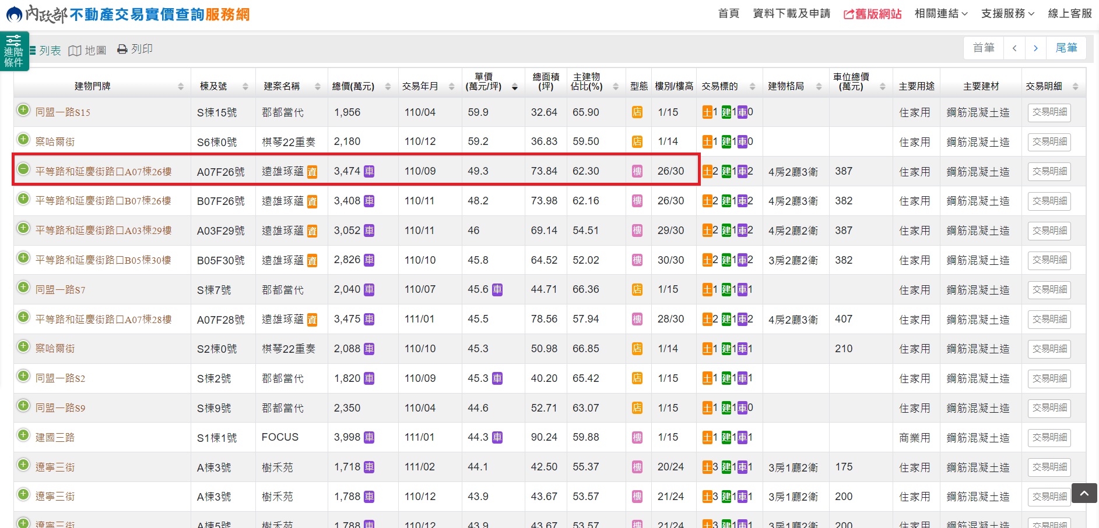Click 交易明細 button for 同盟一路S15
Screen dimensions: 1099x528
pos(1049,112)
